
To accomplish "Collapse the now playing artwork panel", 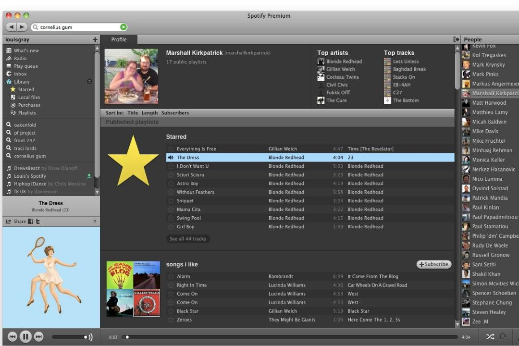I will [95, 221].
